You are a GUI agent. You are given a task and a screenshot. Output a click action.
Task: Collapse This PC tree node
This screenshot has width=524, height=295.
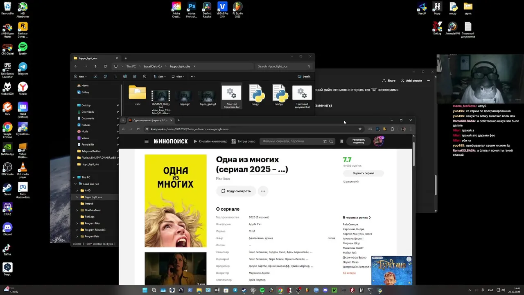[x=74, y=177]
